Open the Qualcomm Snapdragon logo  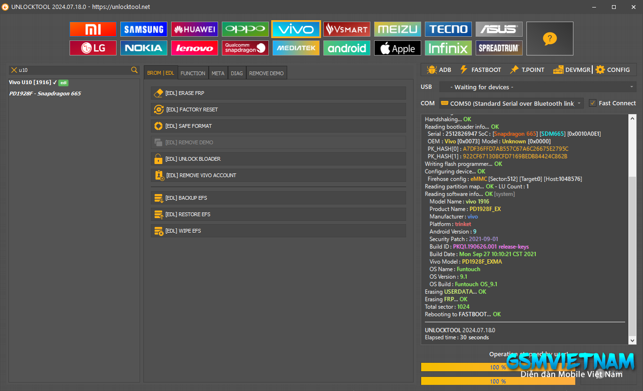click(x=245, y=48)
